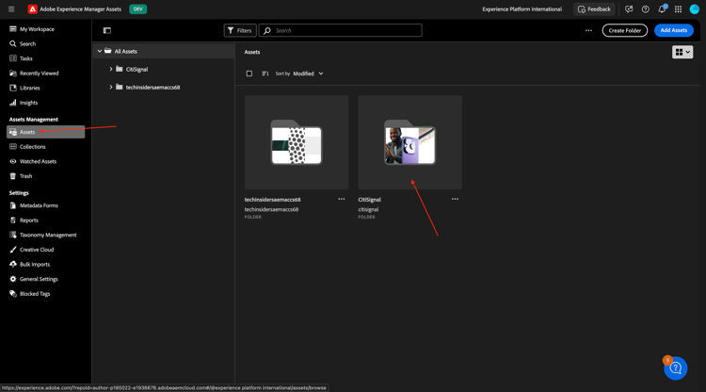The width and height of the screenshot is (706, 392).
Task: Click the Search input field
Action: [x=341, y=31]
